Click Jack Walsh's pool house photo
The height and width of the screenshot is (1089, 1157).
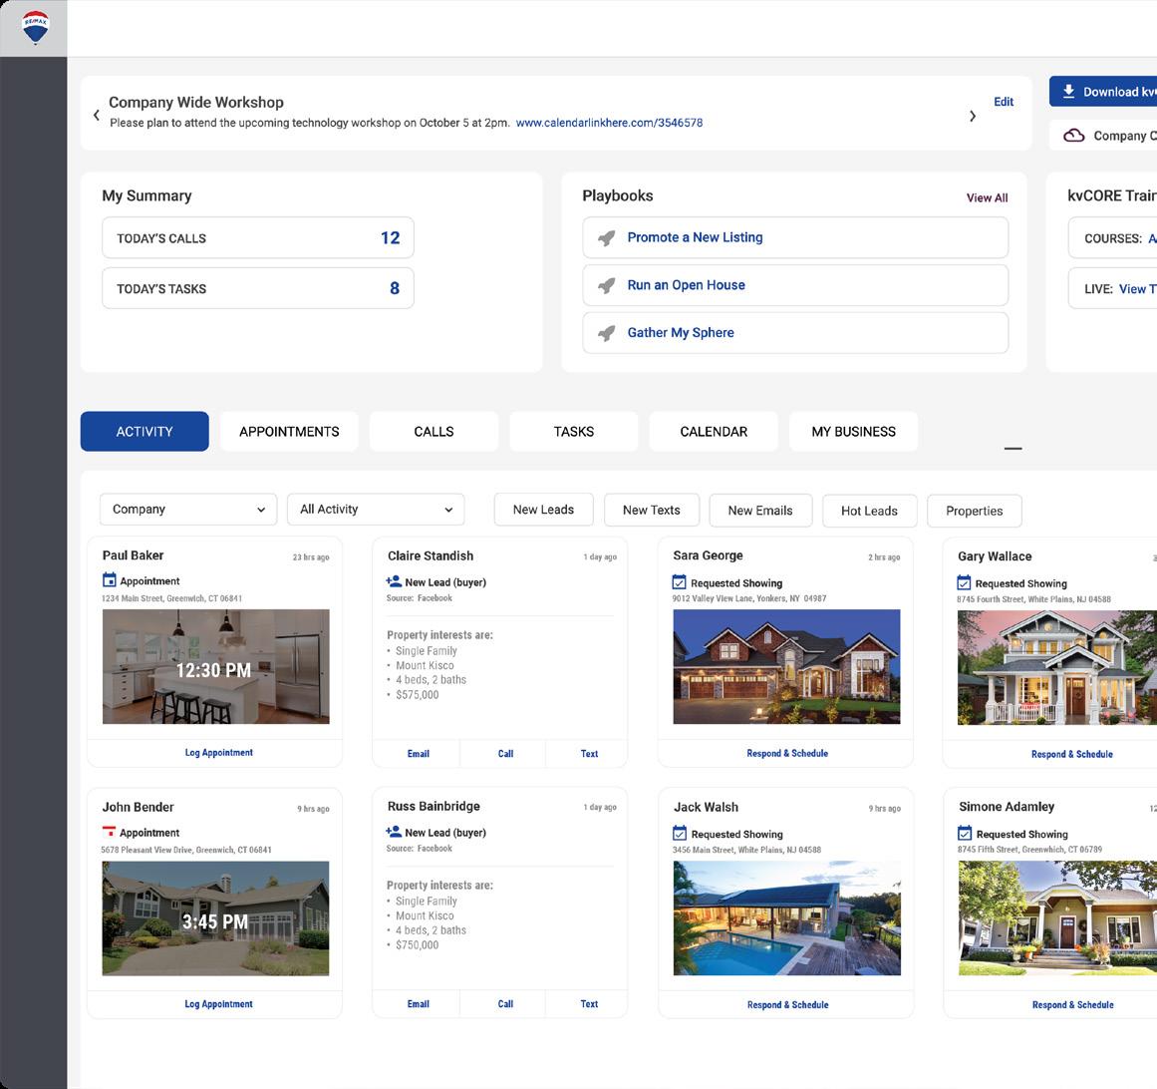(787, 918)
